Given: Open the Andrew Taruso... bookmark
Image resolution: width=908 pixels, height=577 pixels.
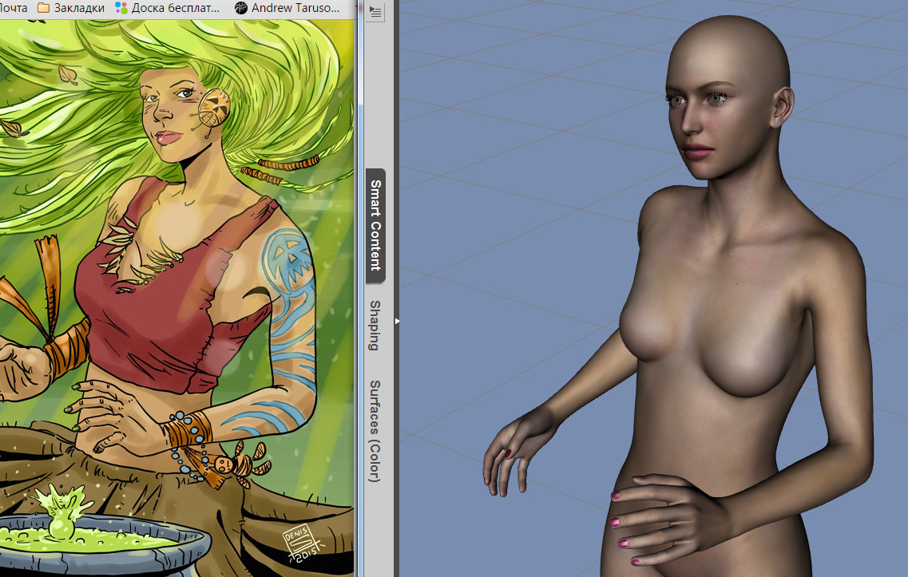Looking at the screenshot, I should coord(287,8).
